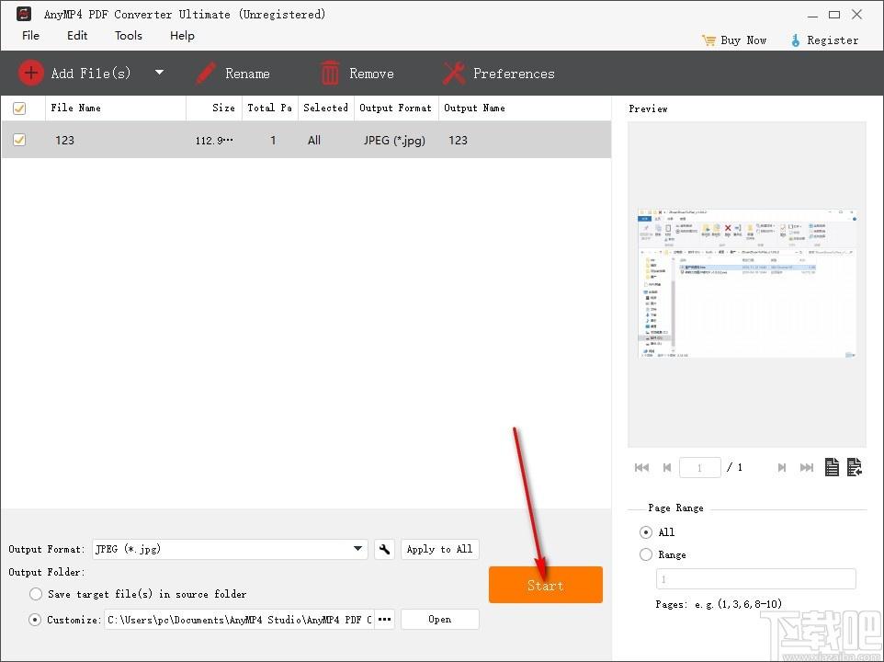Click the Total Pa column header

coord(270,108)
